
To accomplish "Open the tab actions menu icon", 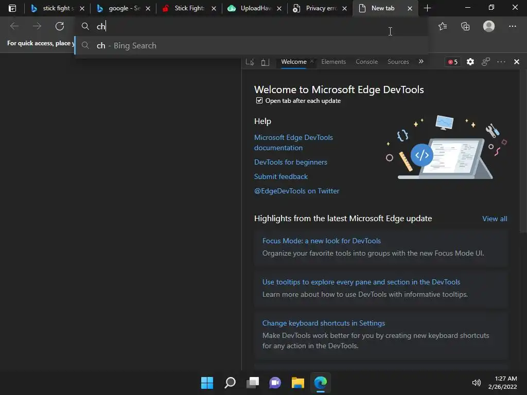I will click(12, 8).
